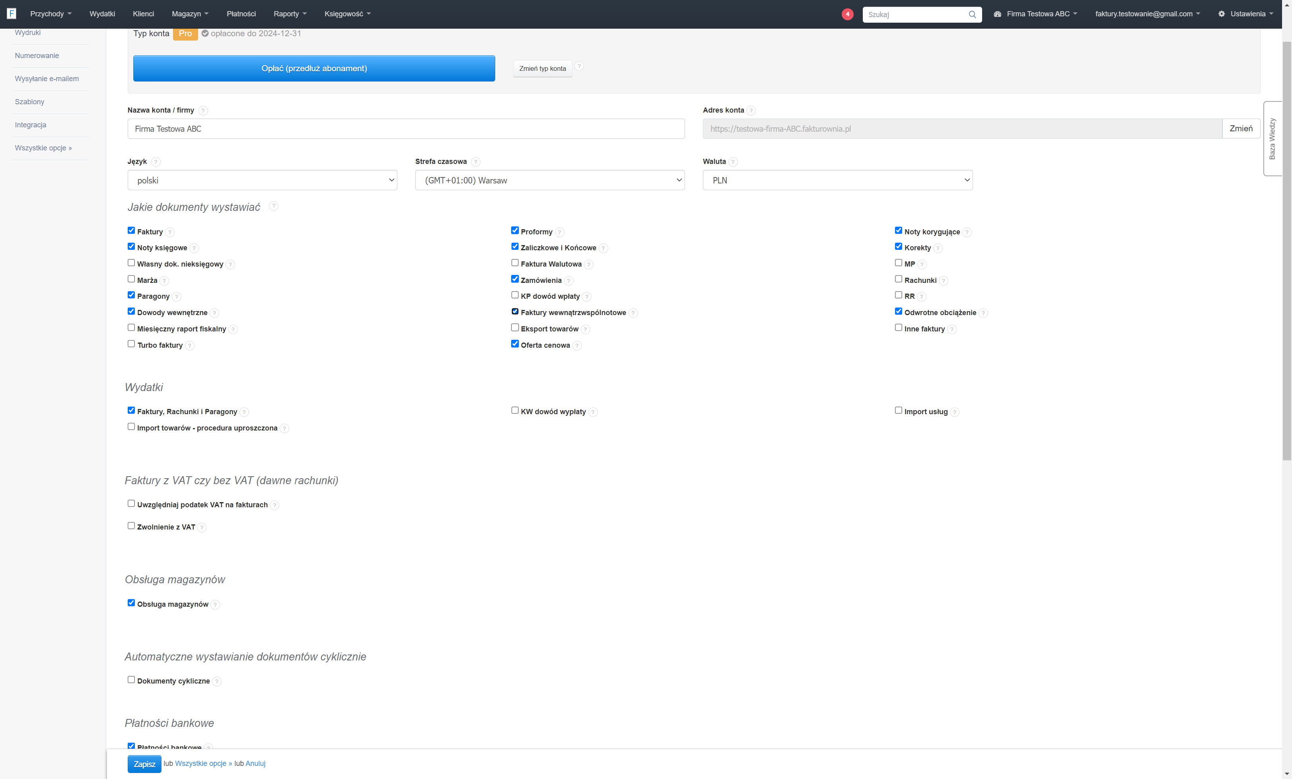This screenshot has height=779, width=1292.
Task: Open help icon next to Proformy
Action: pos(559,232)
